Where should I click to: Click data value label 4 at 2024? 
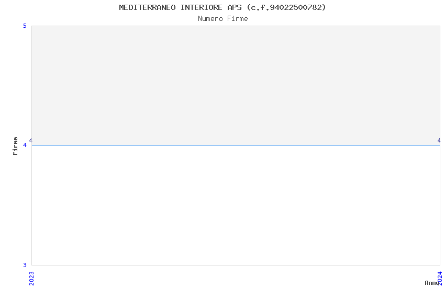[x=439, y=140]
